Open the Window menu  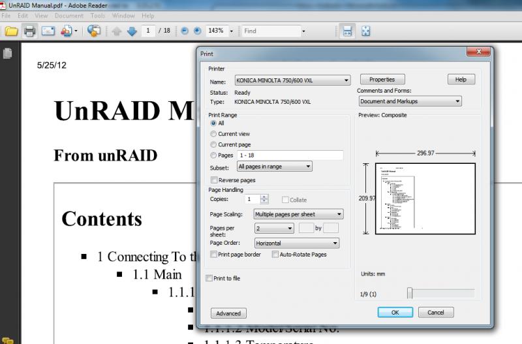click(125, 15)
